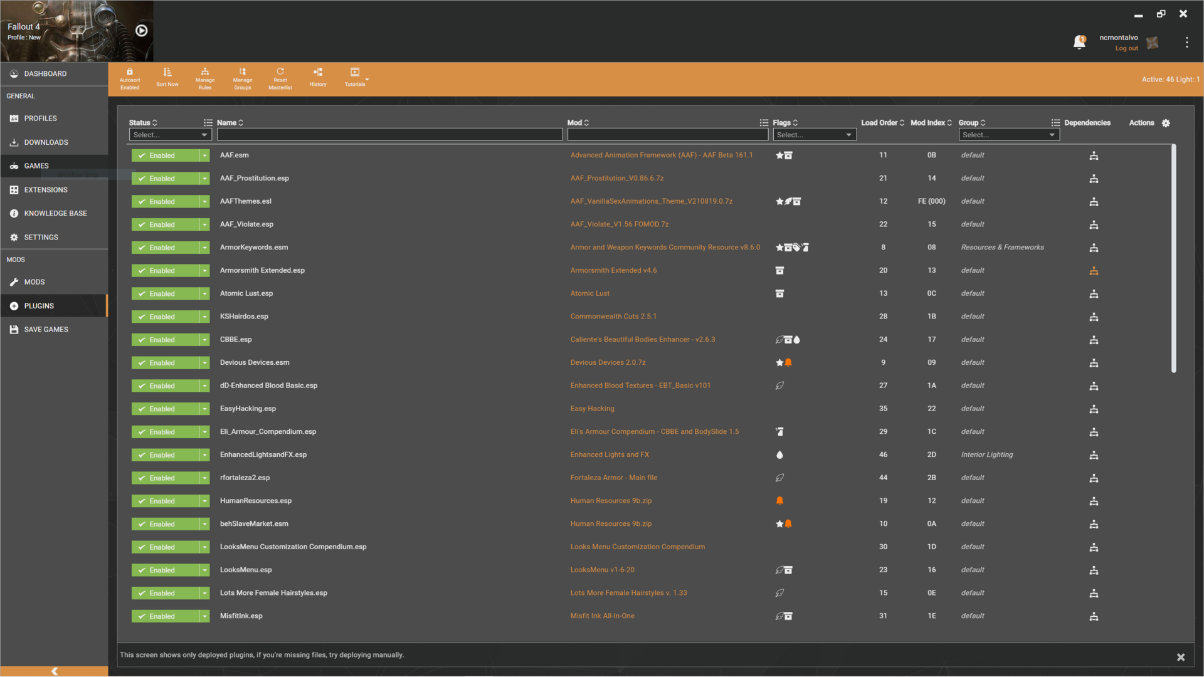Sort plugins by the Name column header

230,123
